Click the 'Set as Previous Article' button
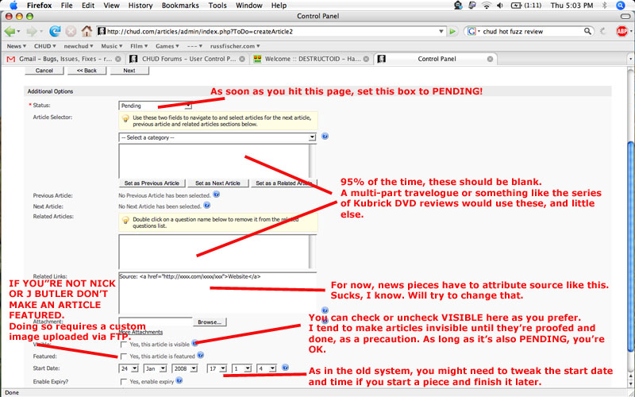Screen dimensions: 635x397 click(152, 183)
